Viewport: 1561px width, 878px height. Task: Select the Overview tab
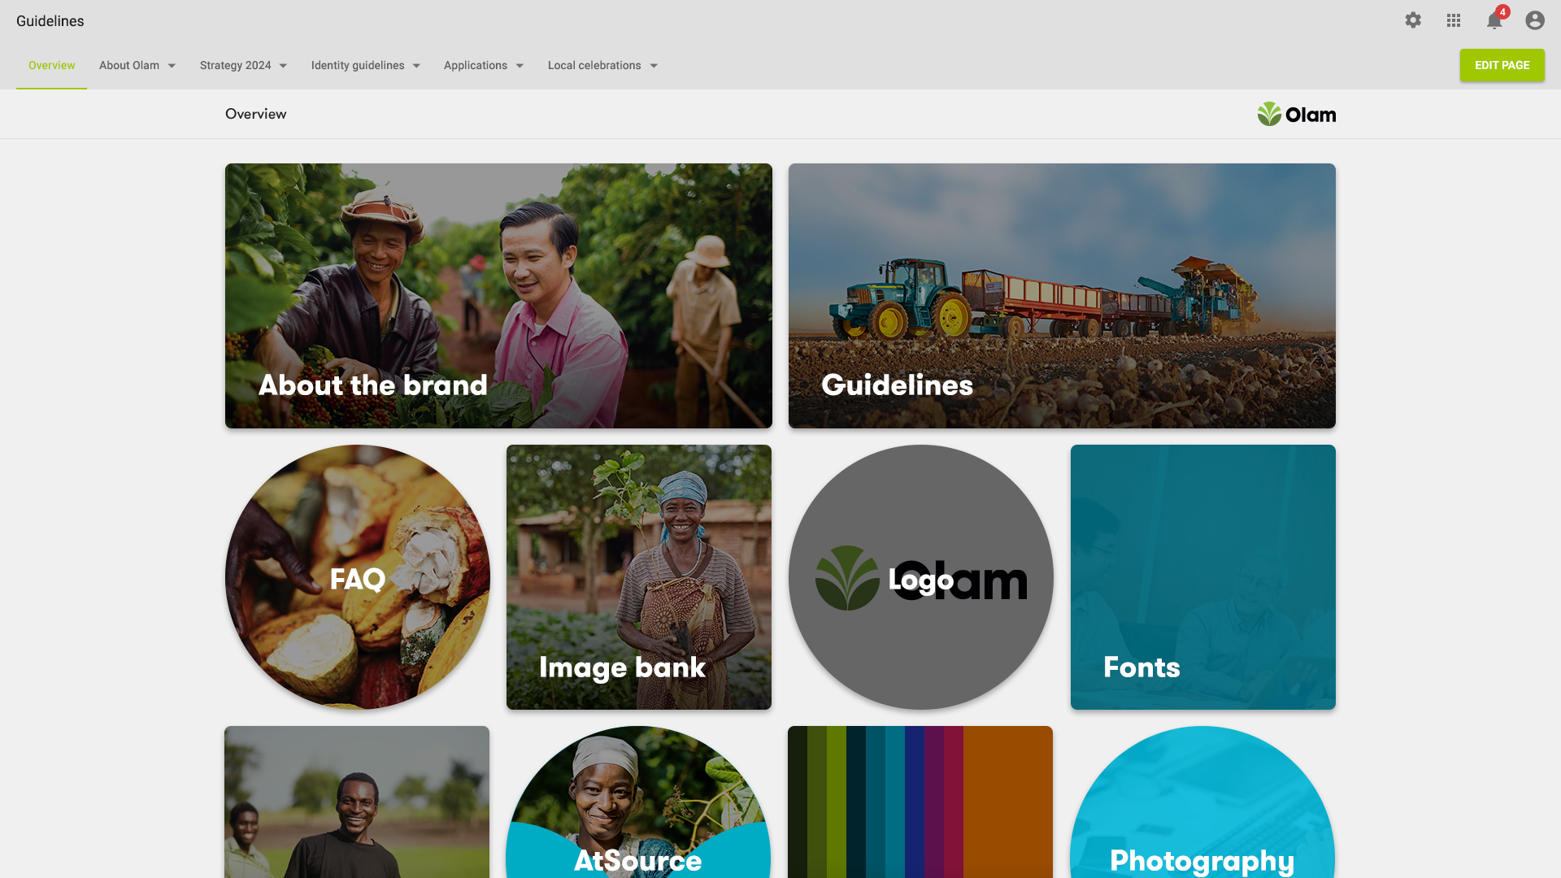pyautogui.click(x=51, y=65)
